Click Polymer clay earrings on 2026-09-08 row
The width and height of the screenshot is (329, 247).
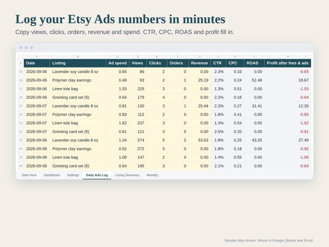click(77, 149)
